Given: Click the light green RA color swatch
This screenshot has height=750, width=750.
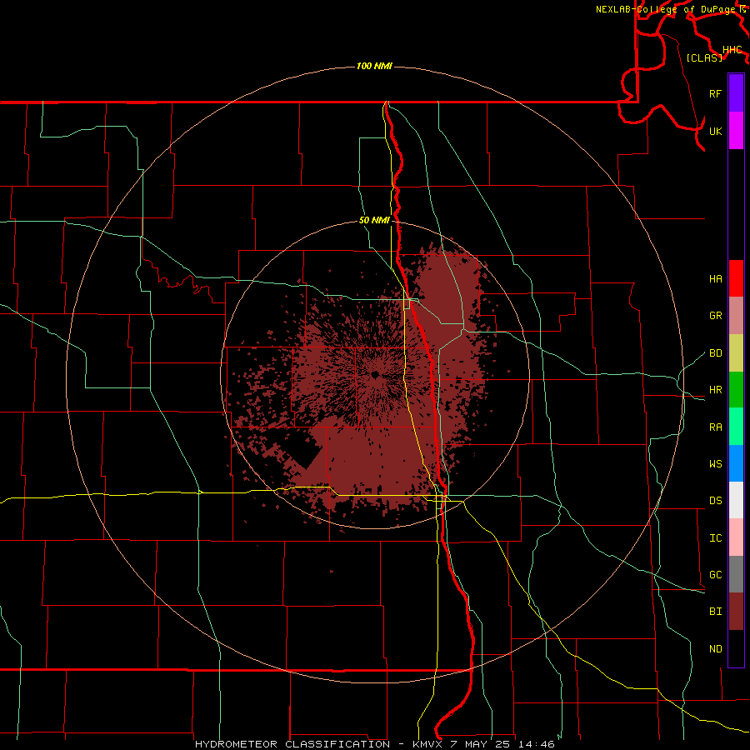Looking at the screenshot, I should click(736, 427).
